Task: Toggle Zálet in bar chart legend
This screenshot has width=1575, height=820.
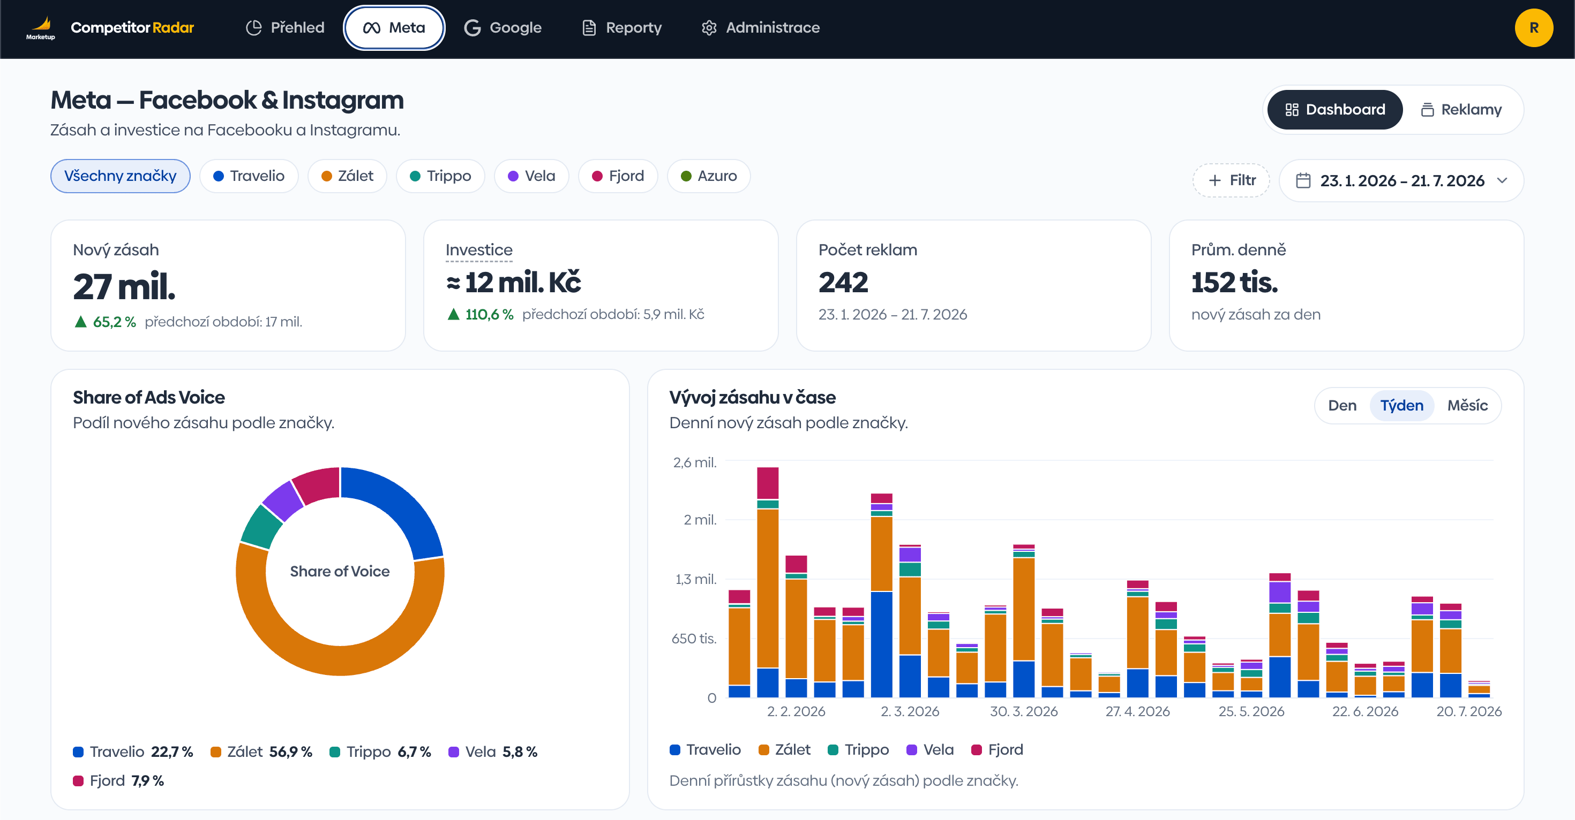Action: tap(784, 750)
